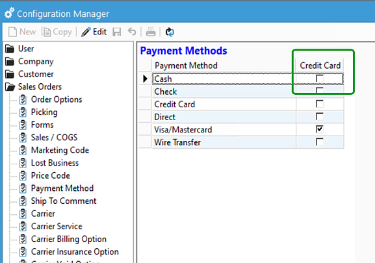Select the Company tree node label
Screen dimensions: 375x263
point(36,62)
